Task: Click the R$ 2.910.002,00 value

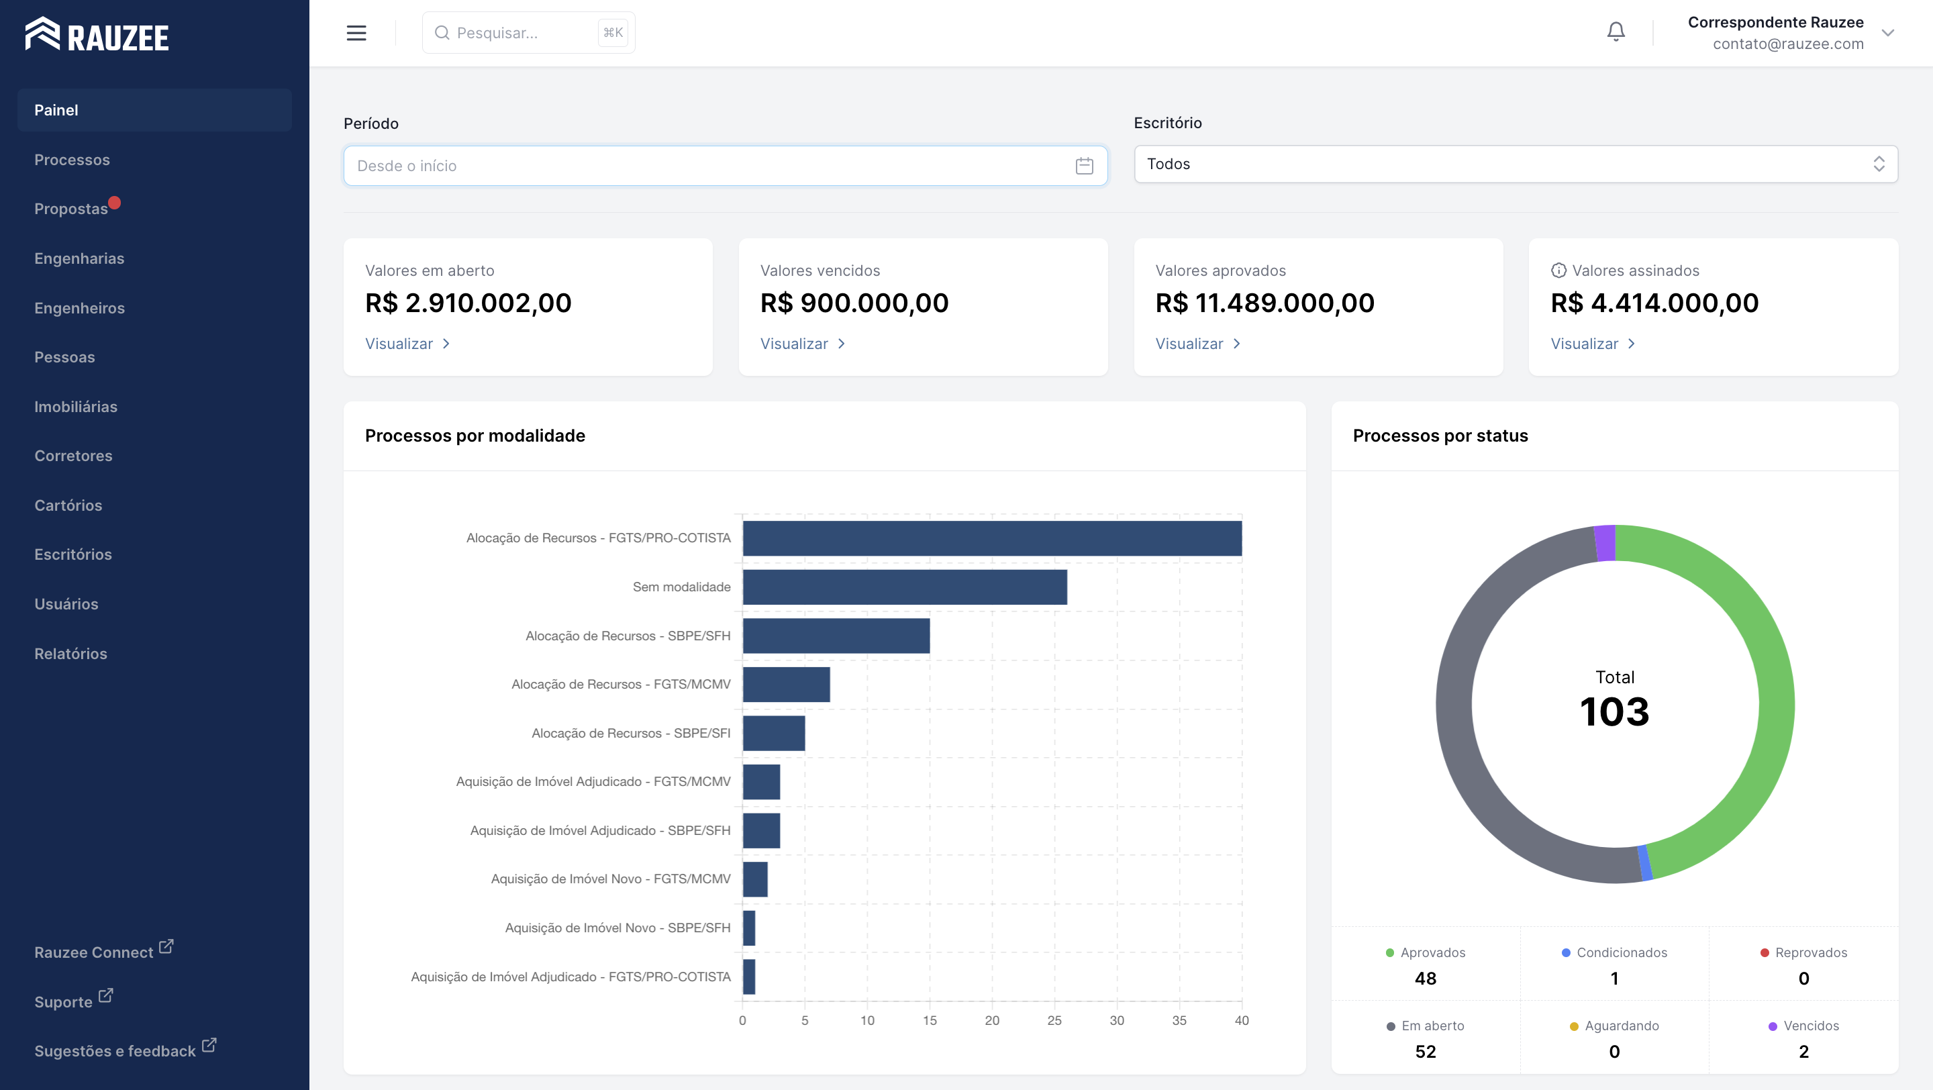Action: (468, 303)
